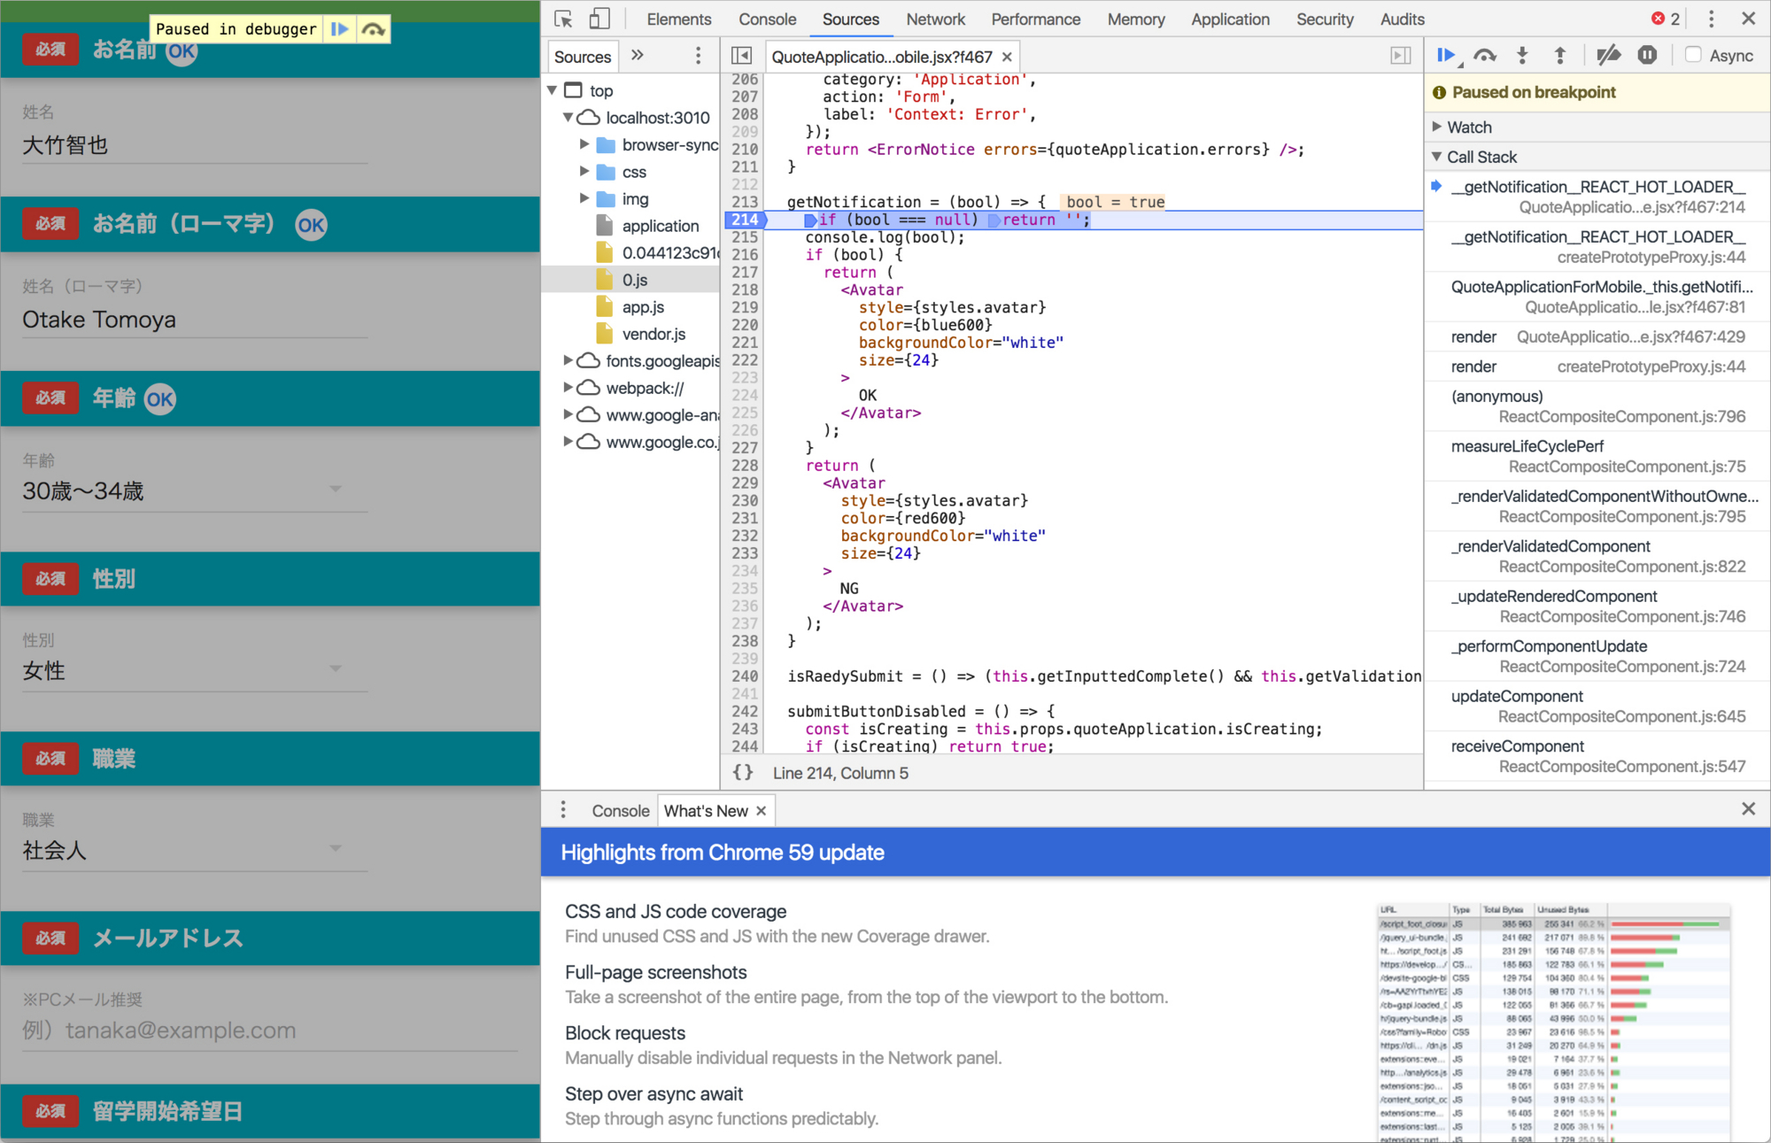Click the email address input field
This screenshot has width=1771, height=1143.
pyautogui.click(x=270, y=1031)
